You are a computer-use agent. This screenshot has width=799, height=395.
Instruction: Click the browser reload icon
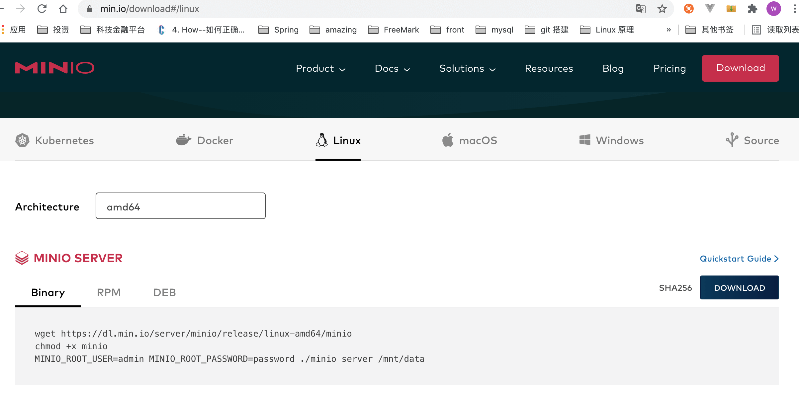pyautogui.click(x=42, y=9)
